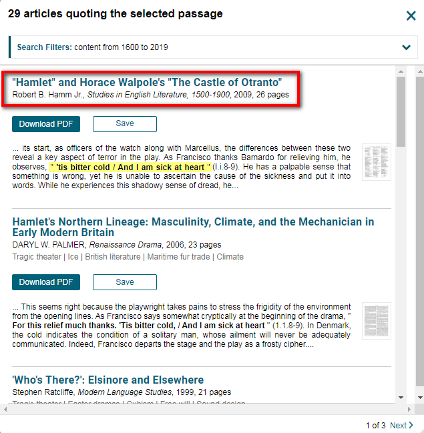Open Hamlet's Northern Lineage article title
Screen dimensions: 424x433
click(193, 227)
